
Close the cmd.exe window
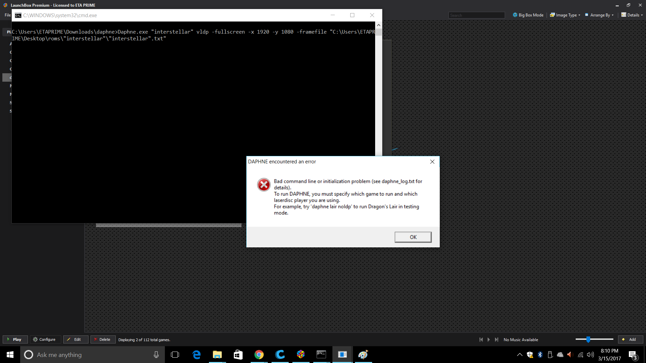pos(372,15)
